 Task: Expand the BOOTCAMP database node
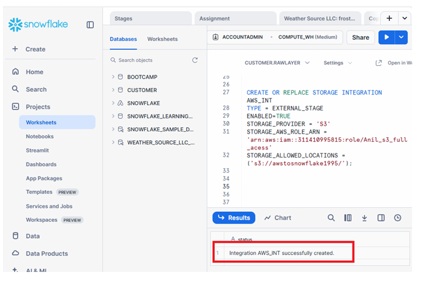click(x=113, y=77)
